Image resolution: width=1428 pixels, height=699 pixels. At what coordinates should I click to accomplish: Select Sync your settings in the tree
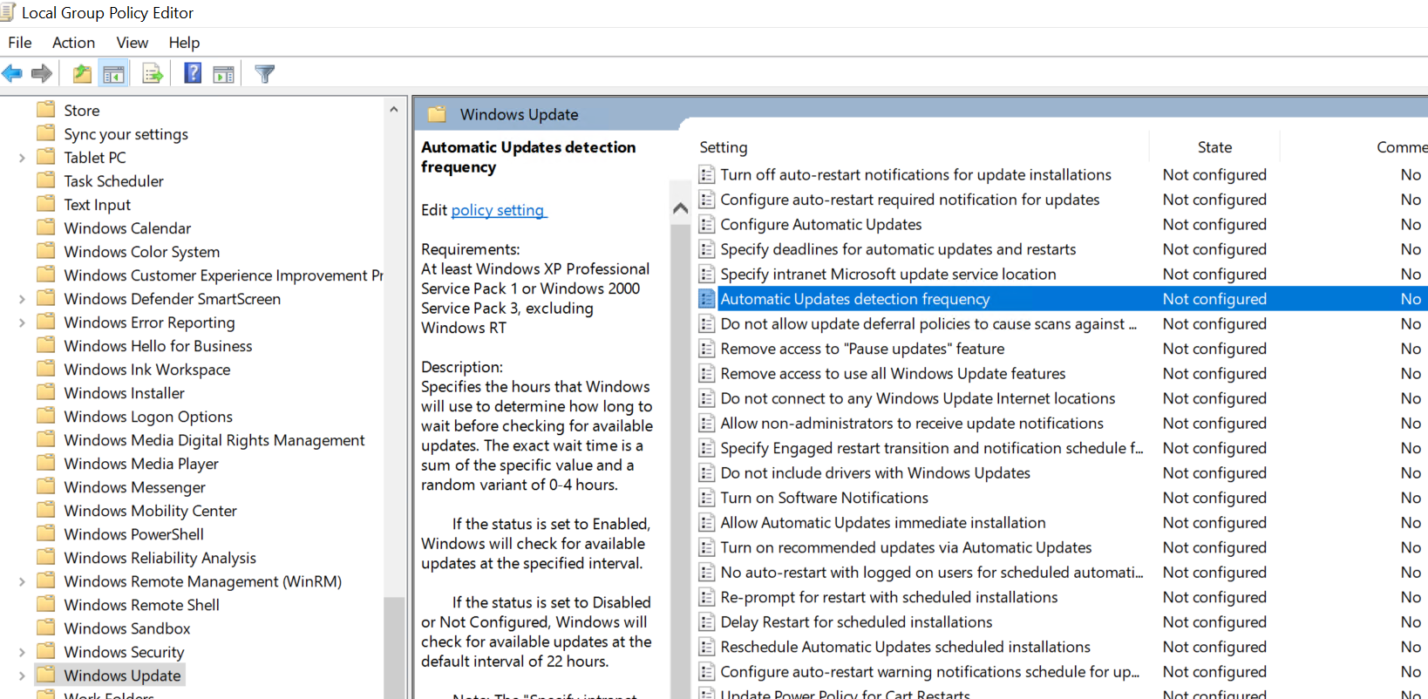[x=126, y=134]
